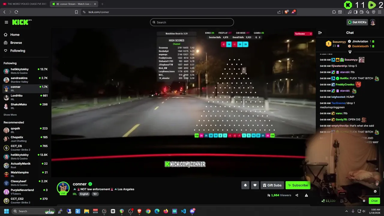This screenshot has width=384, height=216.
Task: Close the conner Stream tab
Action: coord(95,4)
